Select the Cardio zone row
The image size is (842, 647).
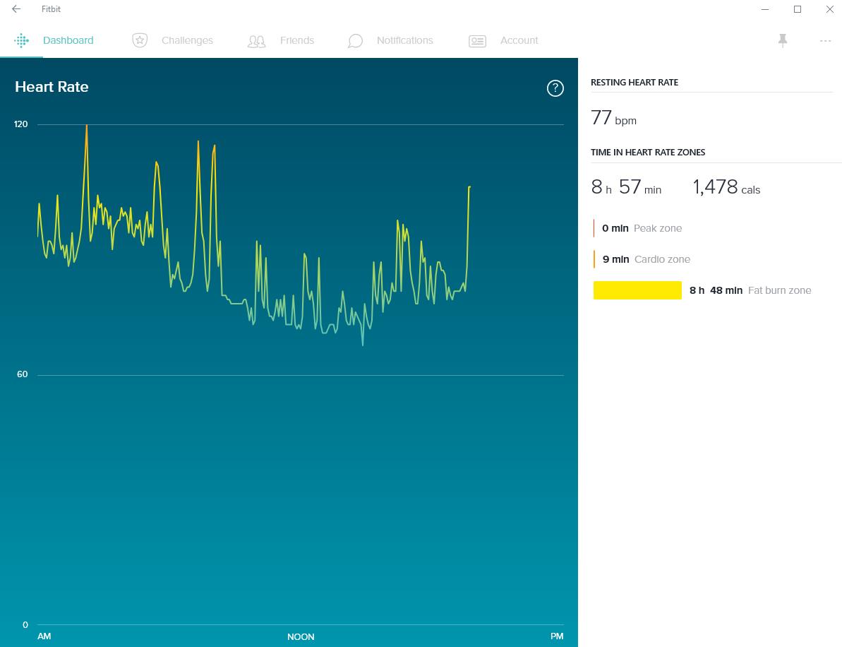click(646, 259)
